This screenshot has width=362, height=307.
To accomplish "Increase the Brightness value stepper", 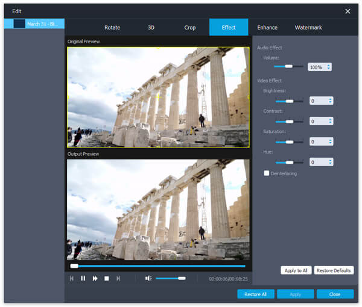I will point(330,99).
